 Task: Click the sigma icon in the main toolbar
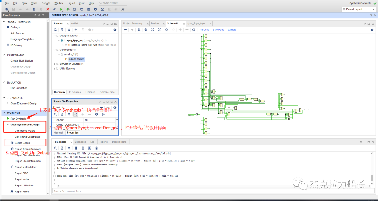pyautogui.click(x=102, y=9)
